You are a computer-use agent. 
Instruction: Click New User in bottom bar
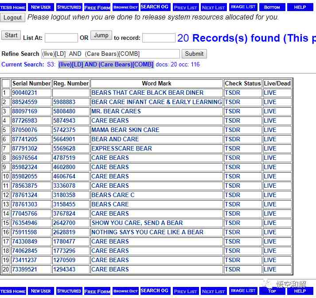[x=41, y=291]
